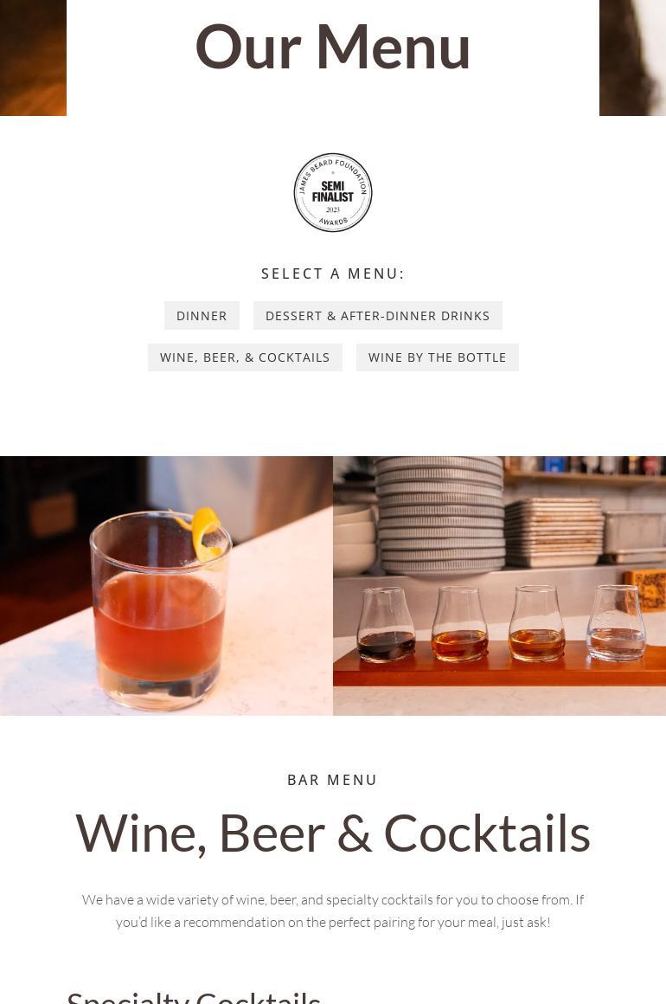Click the Wine, Beer & Cocktails heading
The width and height of the screenshot is (666, 1004).
point(333,833)
